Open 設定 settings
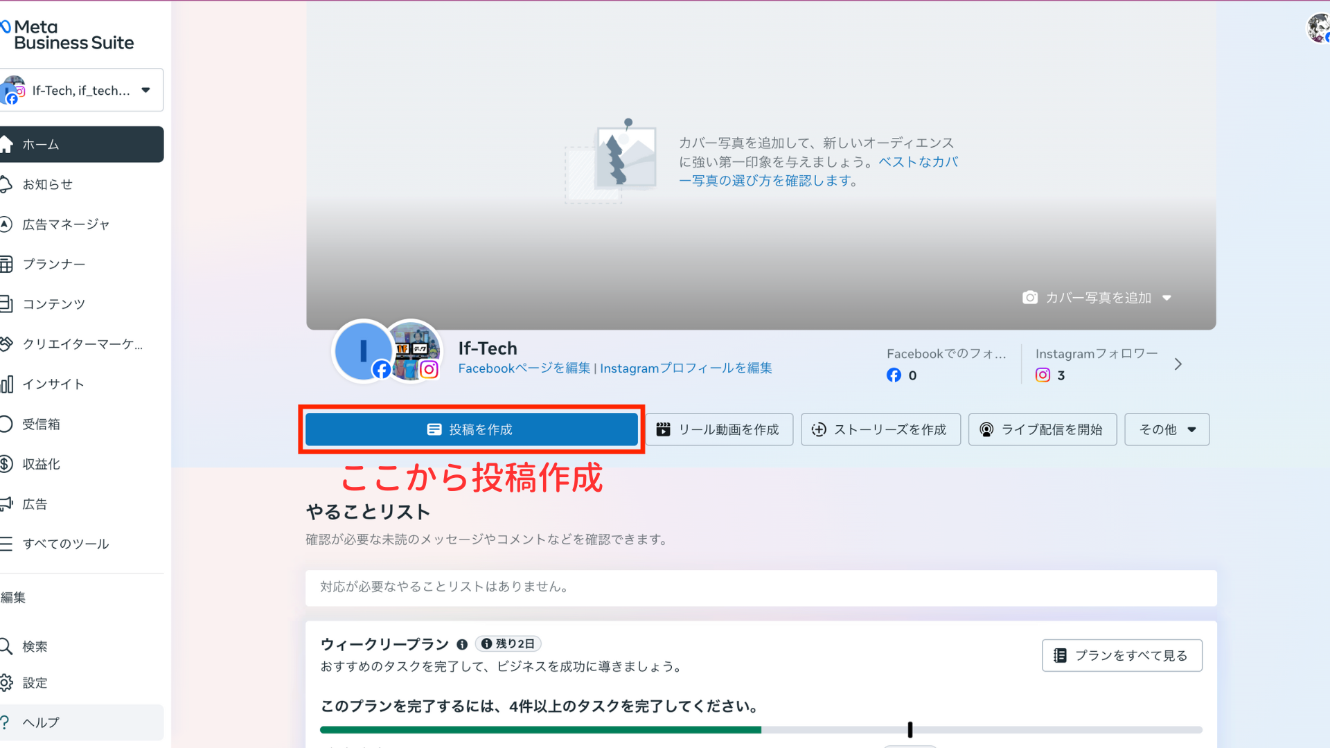Screen dimensions: 1330x748 coord(35,682)
